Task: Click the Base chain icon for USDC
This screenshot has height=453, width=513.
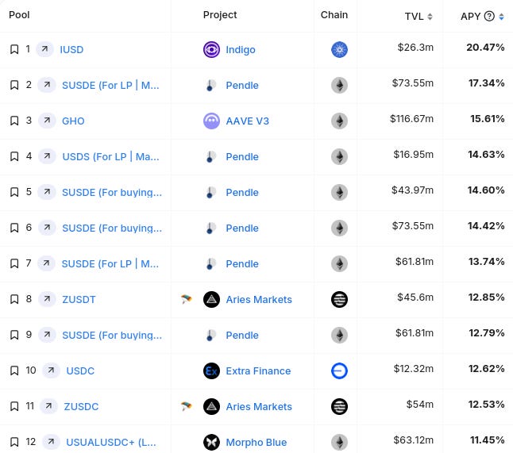Action: 339,370
